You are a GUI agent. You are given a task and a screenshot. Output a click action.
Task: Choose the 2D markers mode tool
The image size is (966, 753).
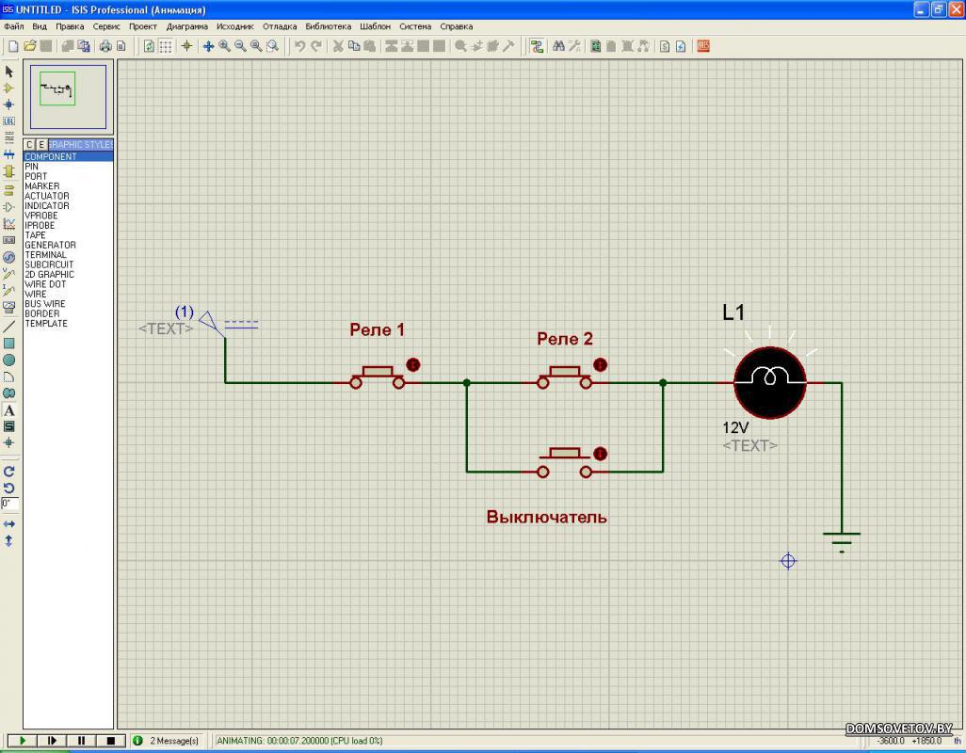8,442
